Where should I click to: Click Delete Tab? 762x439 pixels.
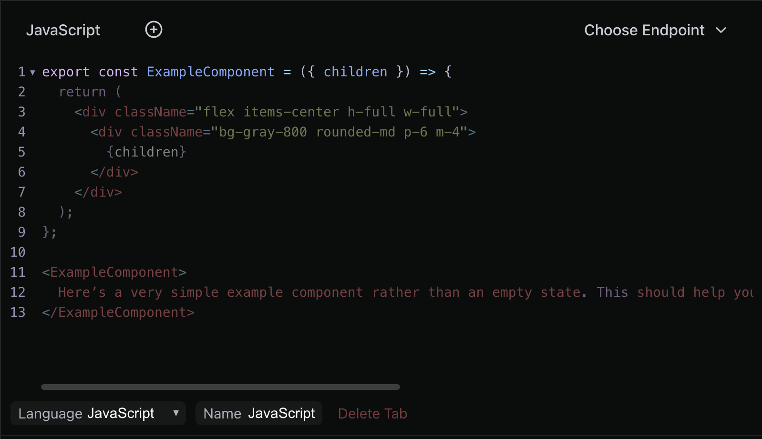coord(372,414)
